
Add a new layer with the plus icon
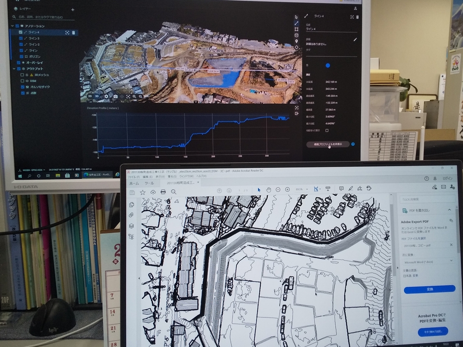pos(73,10)
